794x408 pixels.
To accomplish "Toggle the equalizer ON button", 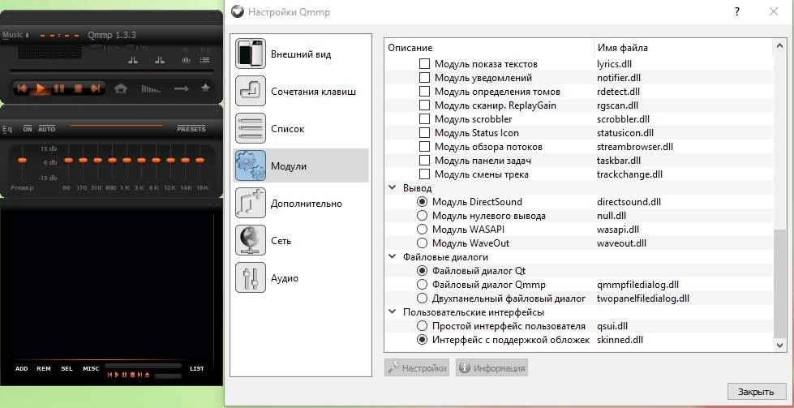I will [28, 129].
